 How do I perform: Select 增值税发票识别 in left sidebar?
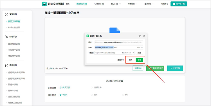15,103
